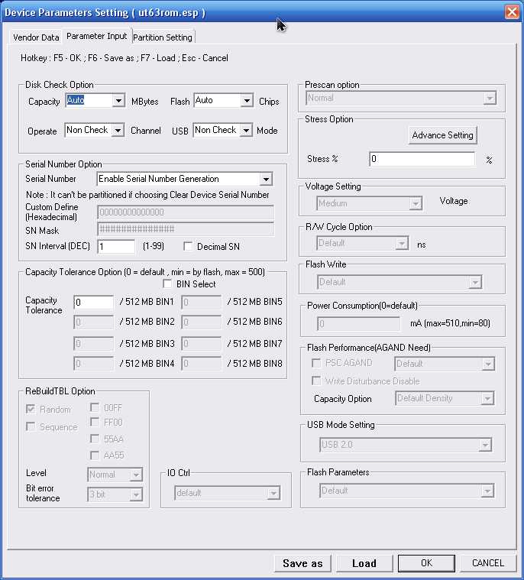Click the Power Consumption mA field
The image size is (524, 580).
pos(358,324)
